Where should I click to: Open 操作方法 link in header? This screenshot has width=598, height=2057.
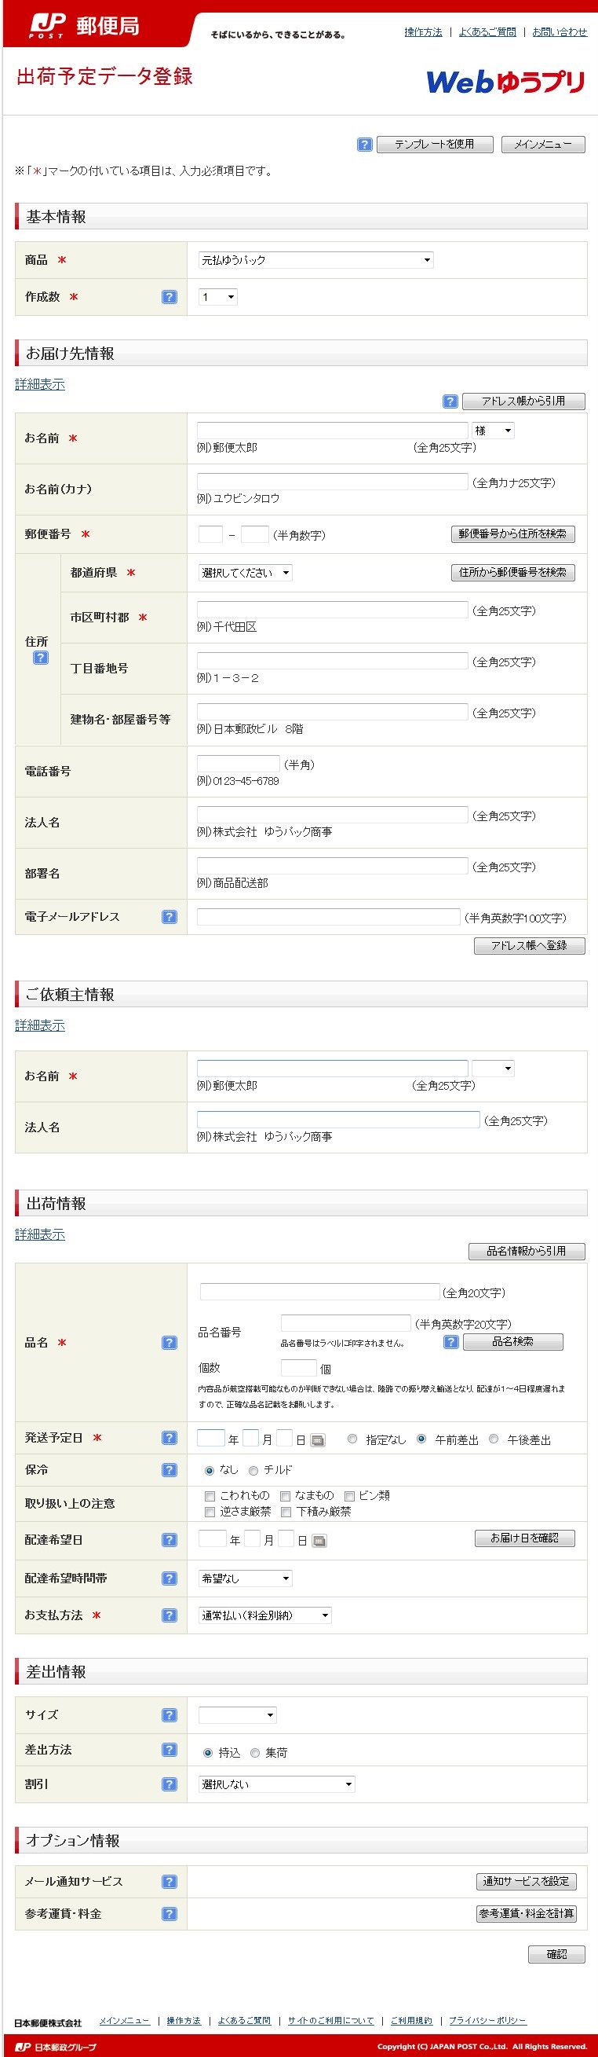[423, 32]
